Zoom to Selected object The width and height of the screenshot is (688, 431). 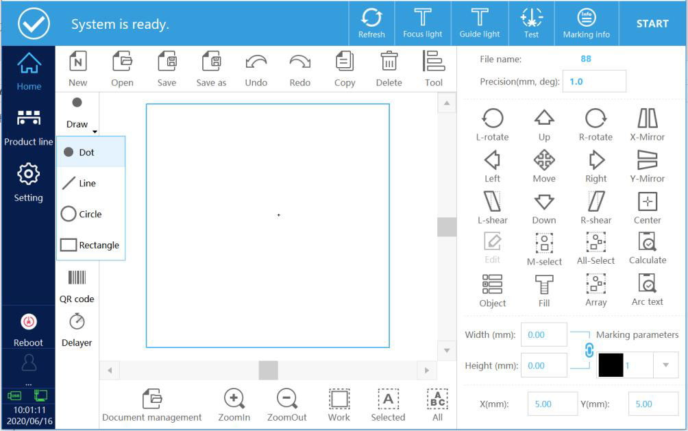click(388, 405)
